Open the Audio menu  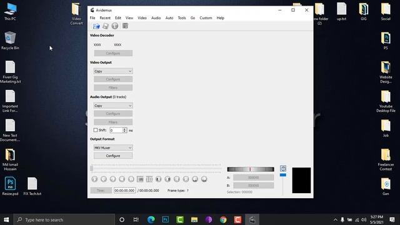tap(156, 18)
